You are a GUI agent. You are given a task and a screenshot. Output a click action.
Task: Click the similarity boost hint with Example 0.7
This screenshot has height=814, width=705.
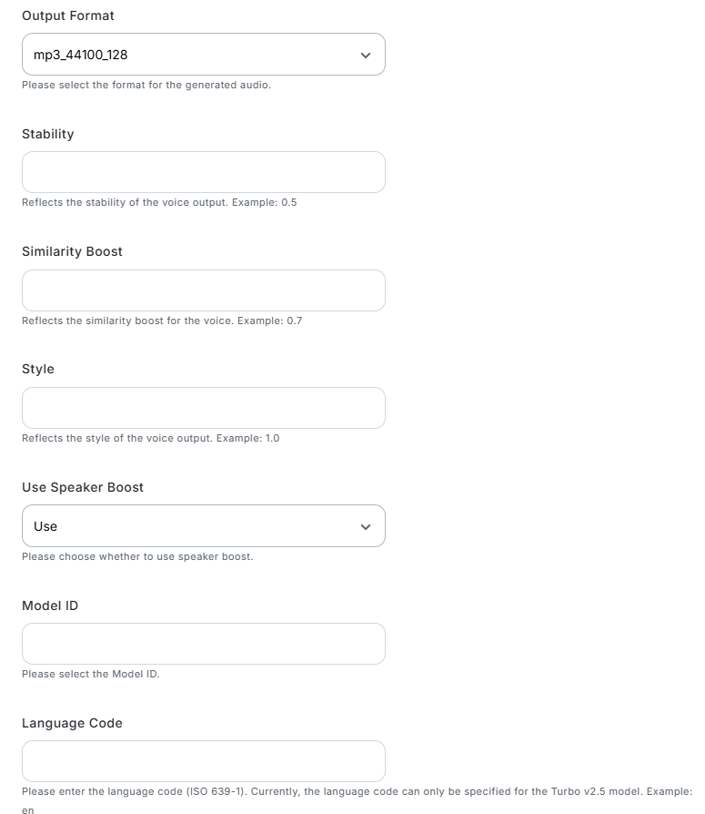click(x=162, y=321)
